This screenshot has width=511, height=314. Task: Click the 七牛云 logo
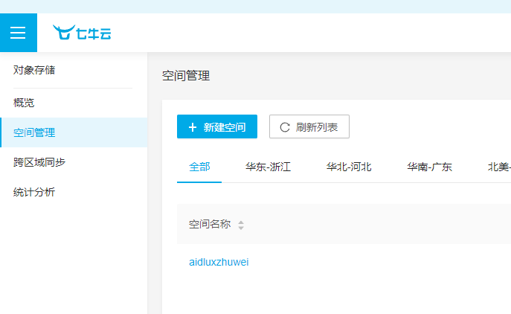(82, 33)
